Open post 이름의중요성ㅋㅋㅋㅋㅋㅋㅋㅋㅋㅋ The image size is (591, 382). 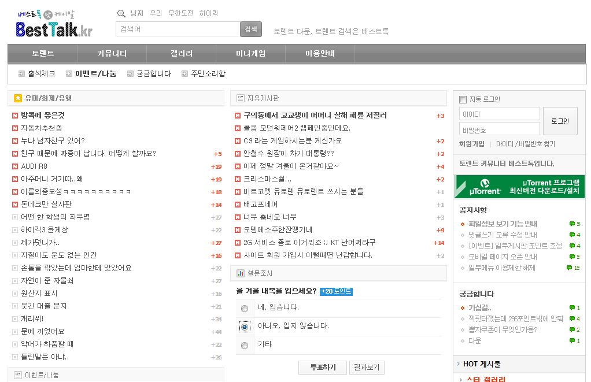[76, 192]
